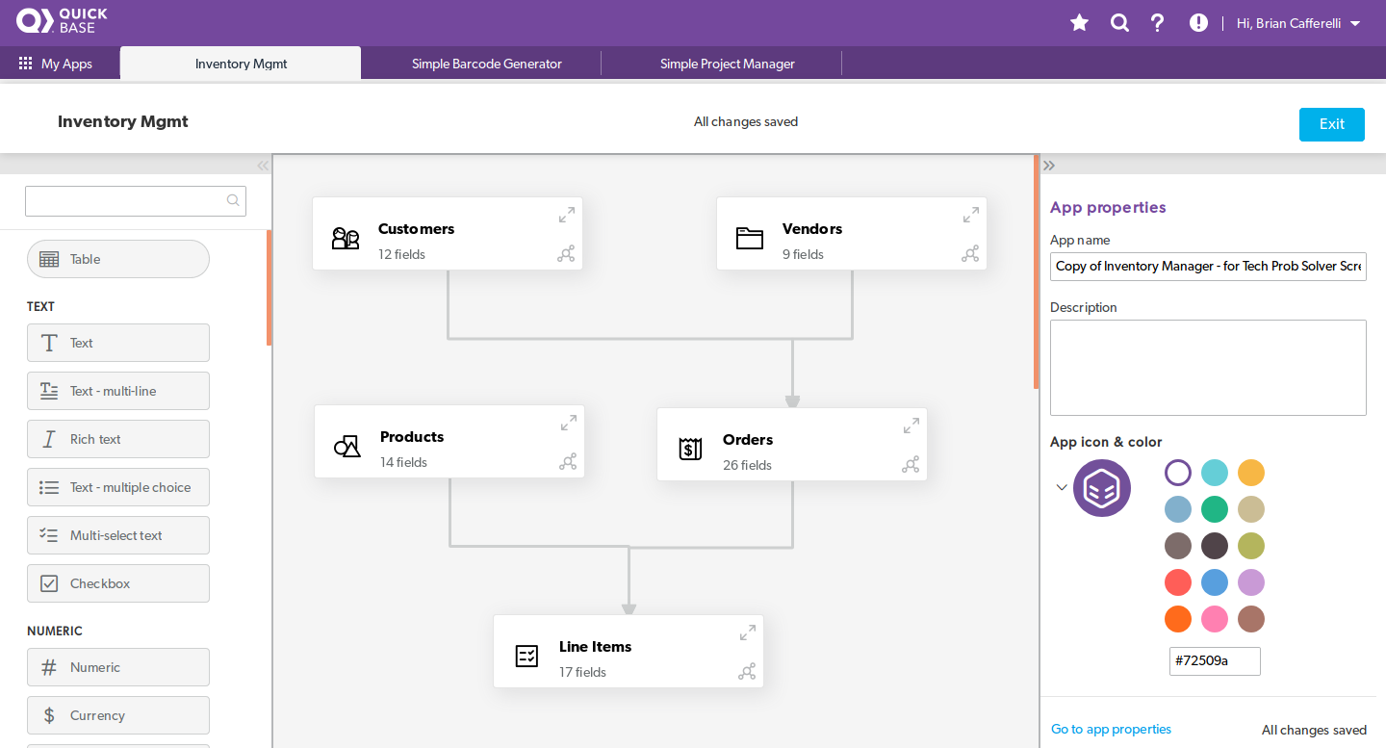Collapse the right App properties panel
1386x748 pixels.
pyautogui.click(x=1049, y=166)
